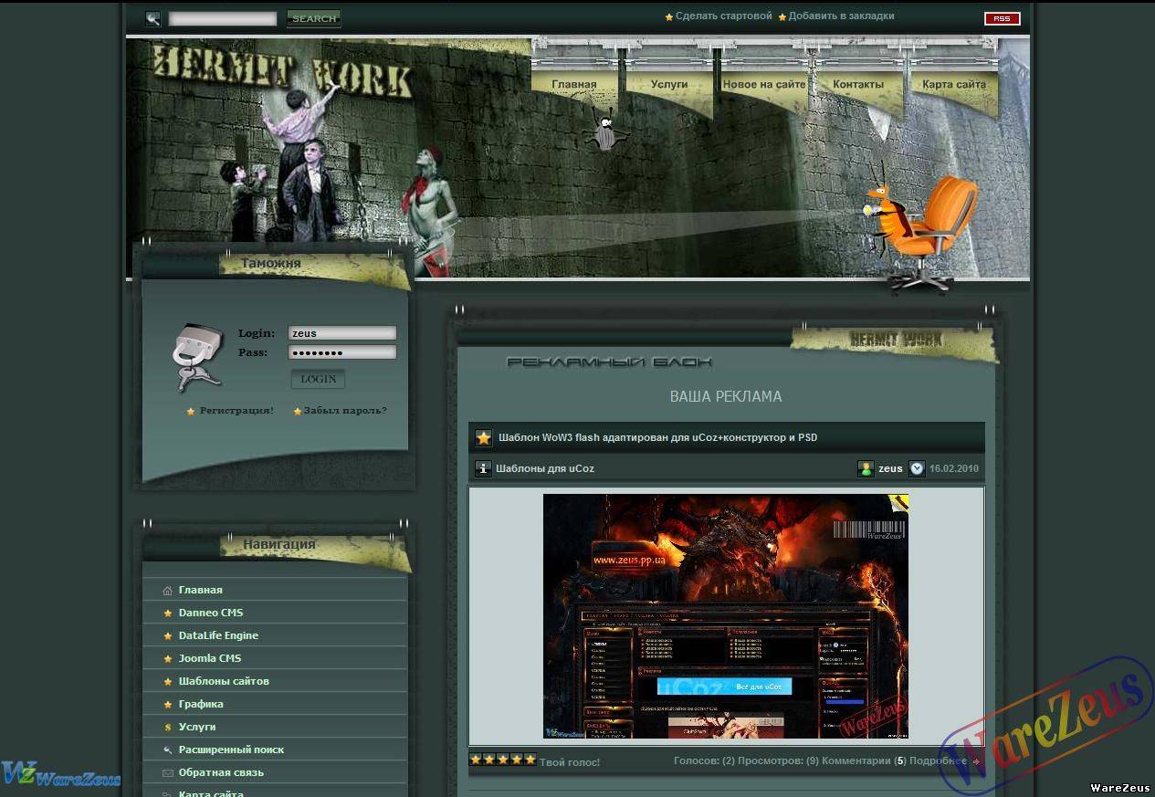The height and width of the screenshot is (797, 1155).
Task: Open the 'Главная' banner menu tab
Action: point(574,84)
